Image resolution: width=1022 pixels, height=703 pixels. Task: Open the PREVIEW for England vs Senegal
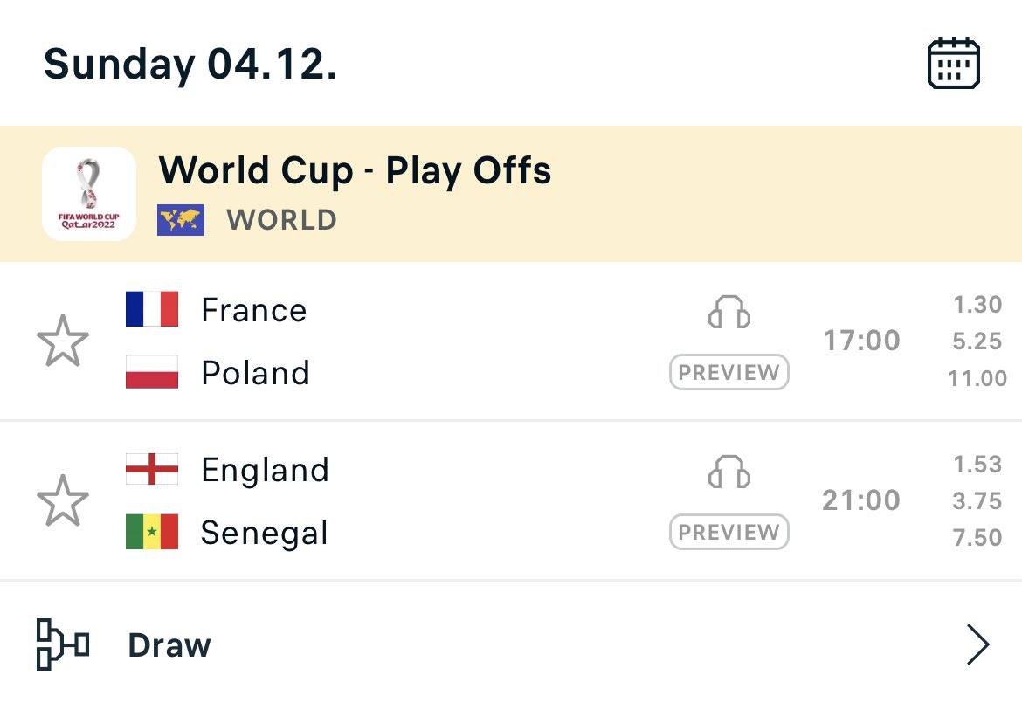tap(729, 532)
